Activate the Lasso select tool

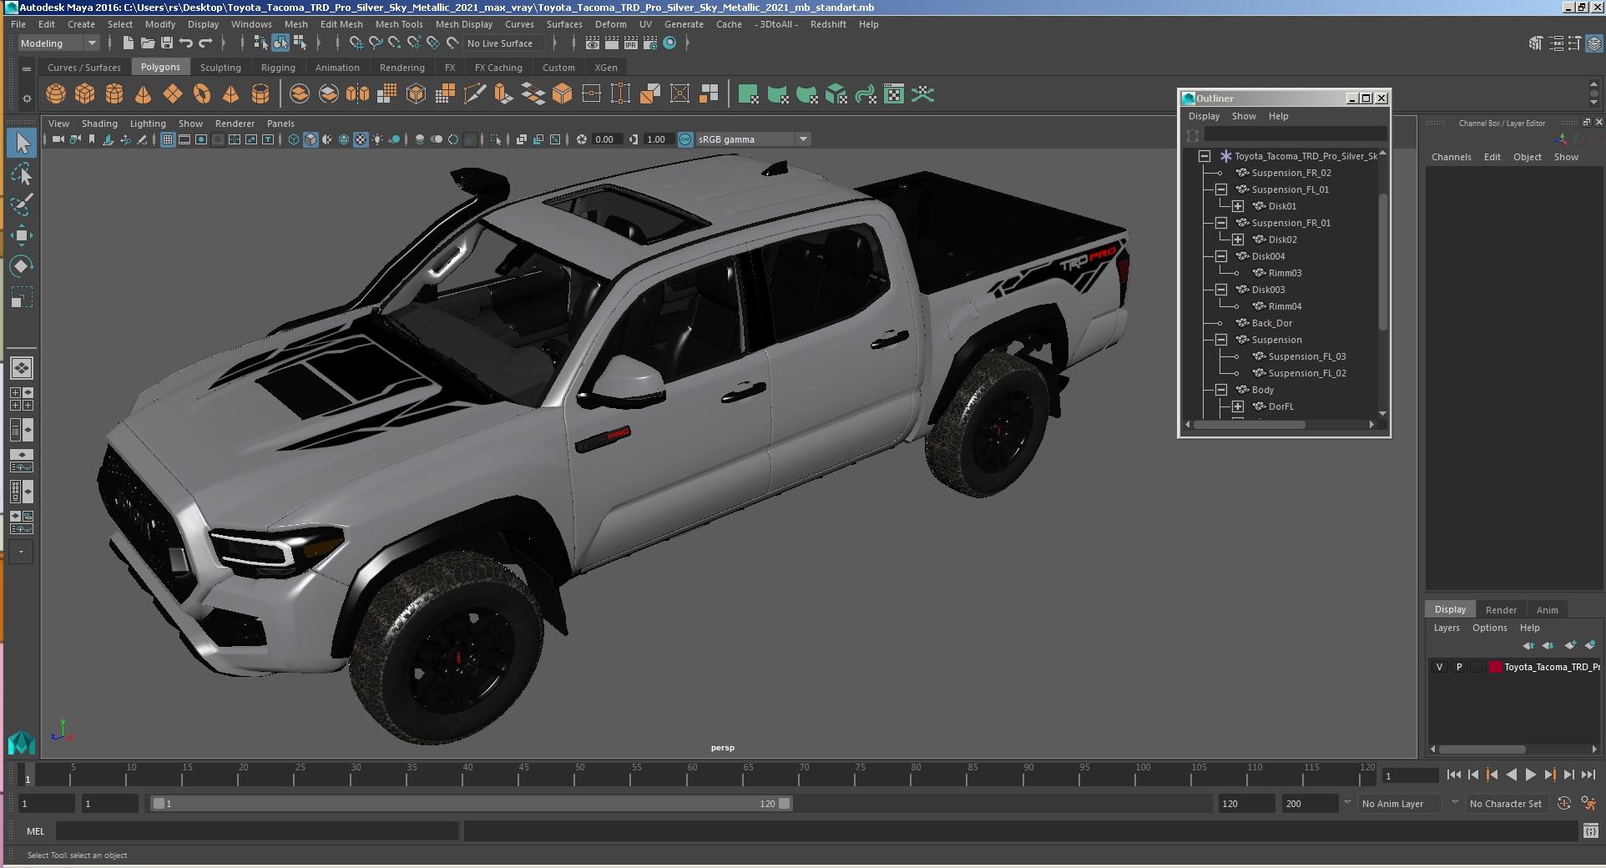[22, 174]
